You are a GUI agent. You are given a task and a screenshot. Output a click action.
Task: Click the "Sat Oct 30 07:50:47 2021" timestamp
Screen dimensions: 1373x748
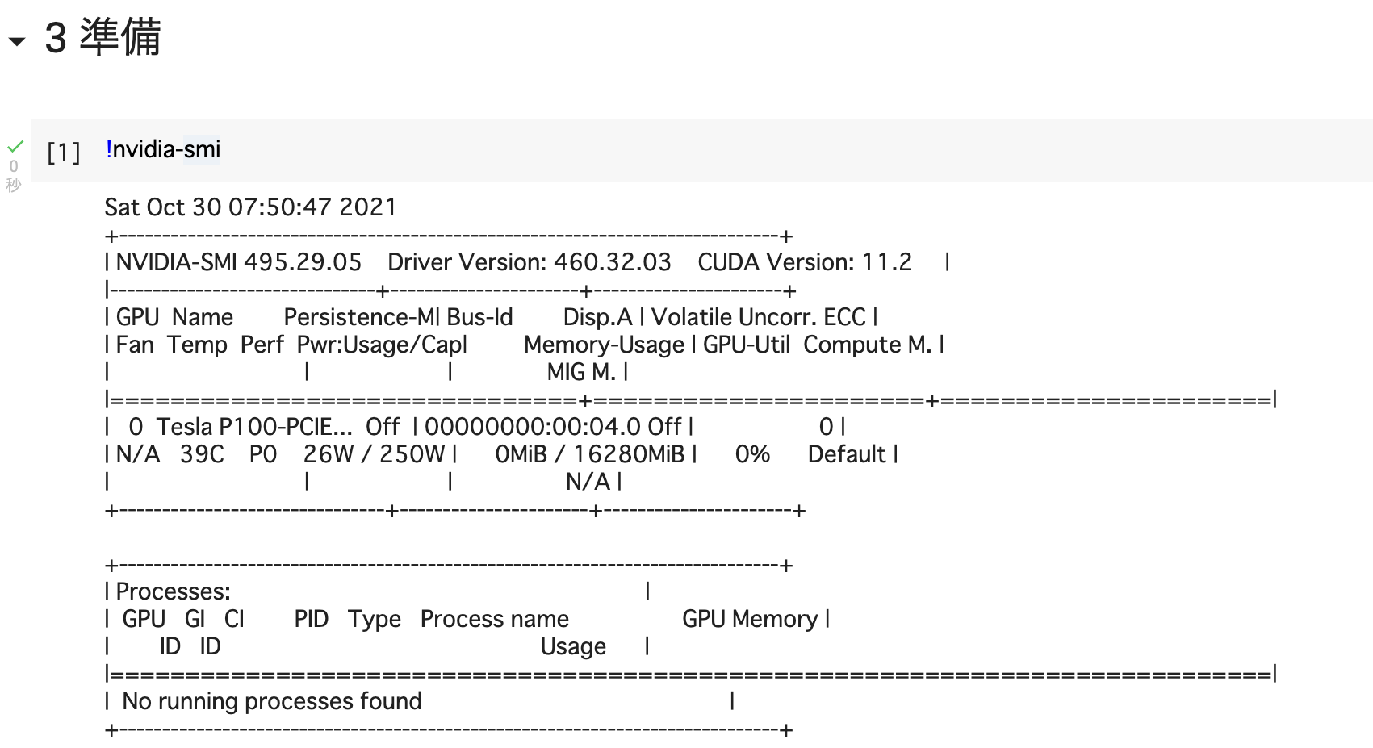(250, 207)
